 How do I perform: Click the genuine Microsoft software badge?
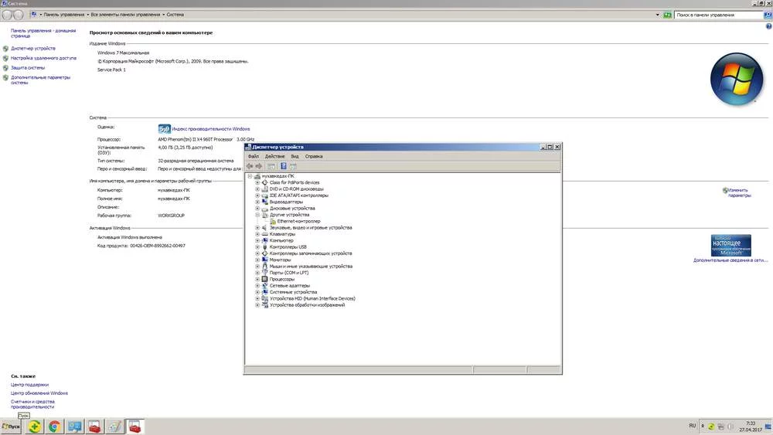click(730, 245)
